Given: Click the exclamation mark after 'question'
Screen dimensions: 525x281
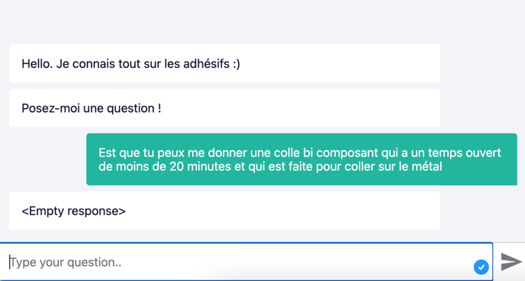Looking at the screenshot, I should [159, 108].
